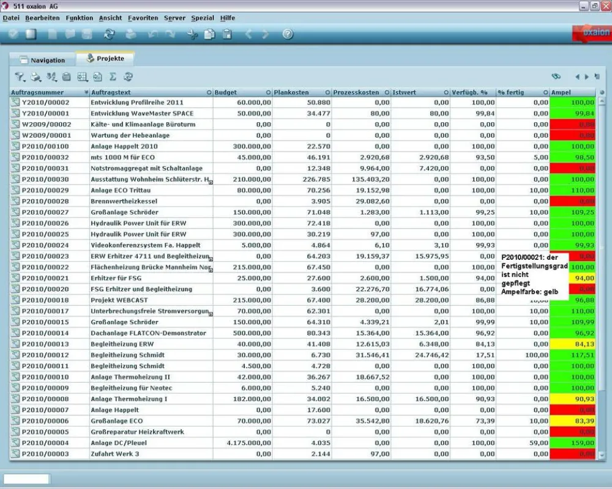This screenshot has height=489, width=612.
Task: Click the Ampel column header
Action: [x=573, y=92]
